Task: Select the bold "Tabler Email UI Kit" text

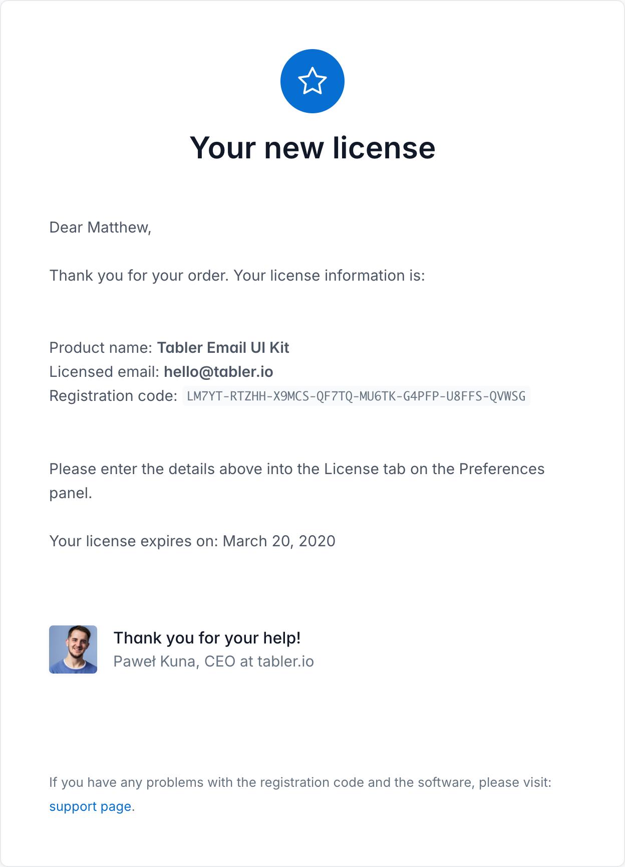Action: (x=223, y=348)
